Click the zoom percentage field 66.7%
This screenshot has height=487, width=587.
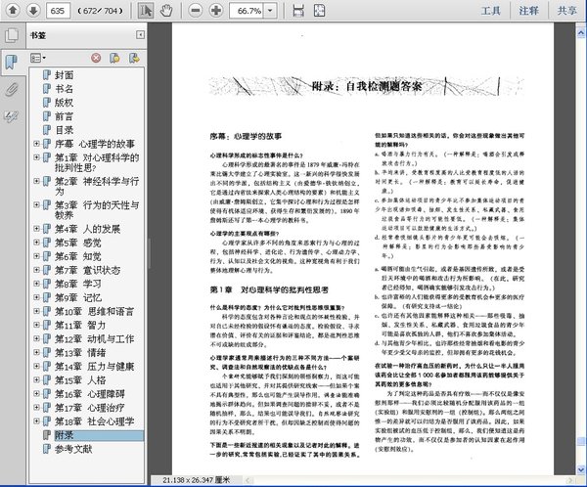click(x=247, y=11)
